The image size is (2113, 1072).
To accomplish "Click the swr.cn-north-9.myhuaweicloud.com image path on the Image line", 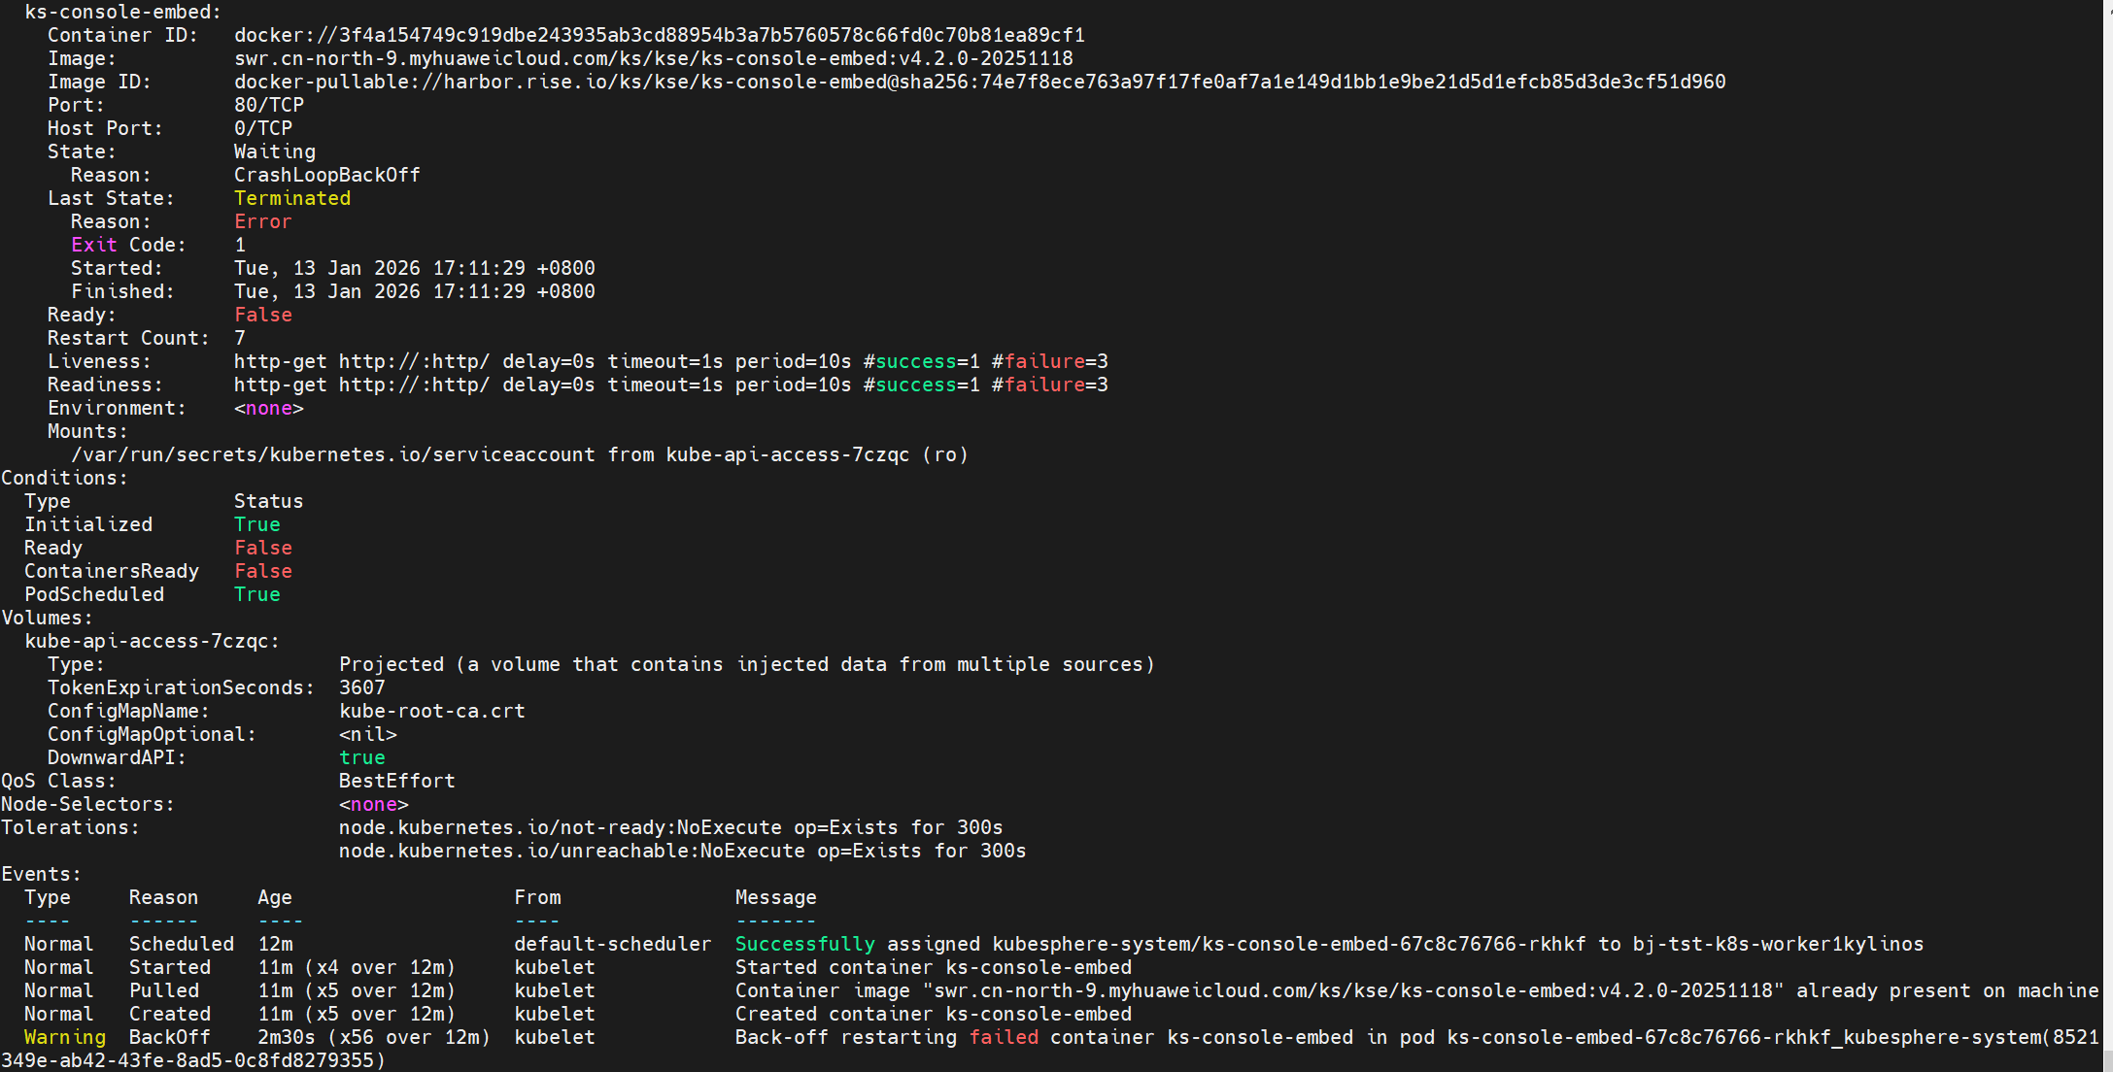I will coord(653,58).
